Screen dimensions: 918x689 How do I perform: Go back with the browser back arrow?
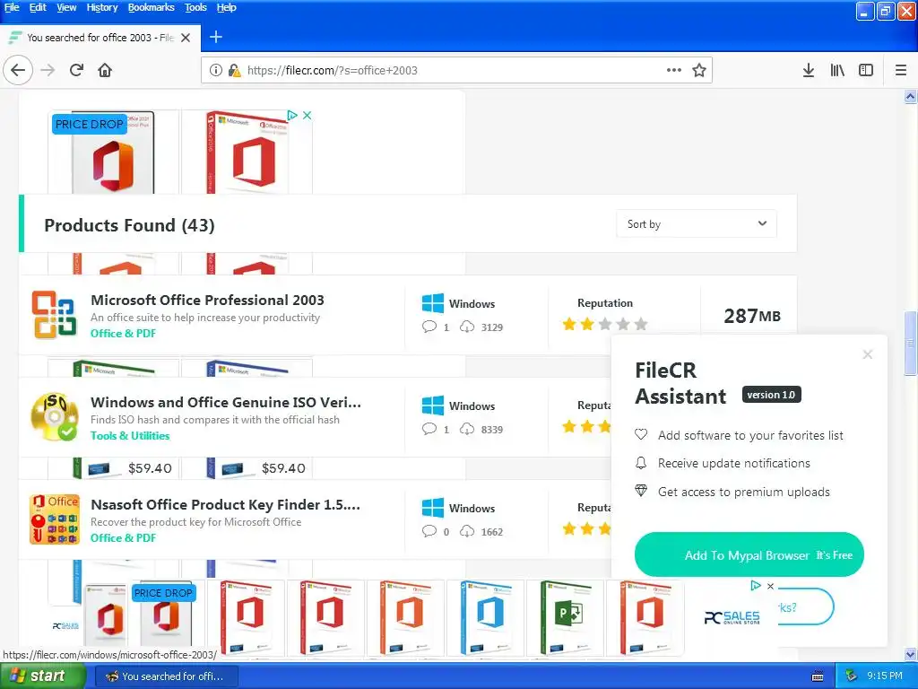18,70
